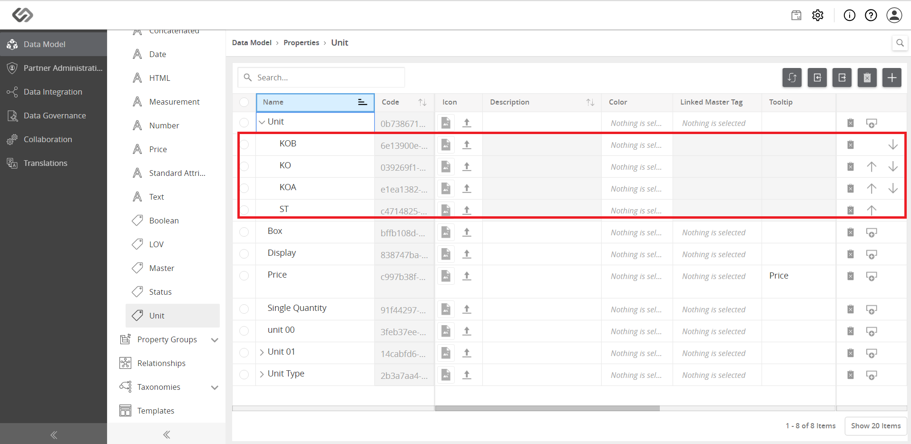
Task: Go to Properties breadcrumb link
Action: [x=301, y=43]
